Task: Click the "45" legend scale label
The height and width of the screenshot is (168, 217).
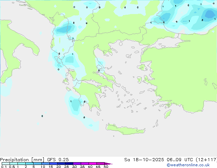Action: click(98, 167)
